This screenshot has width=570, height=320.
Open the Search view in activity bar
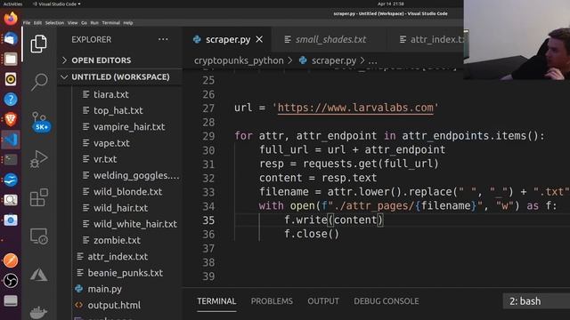point(39,82)
